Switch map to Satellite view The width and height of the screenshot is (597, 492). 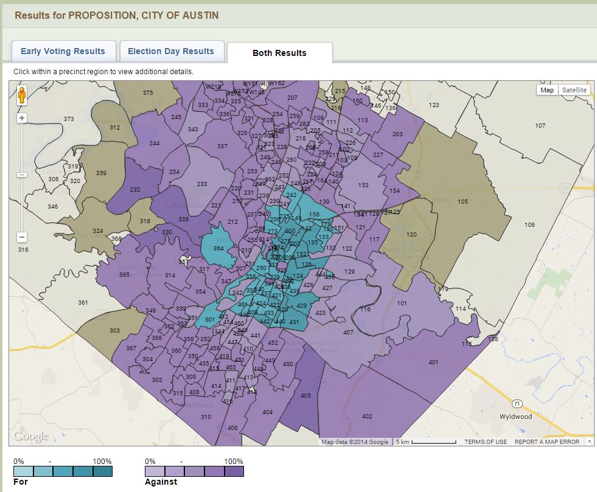point(574,90)
